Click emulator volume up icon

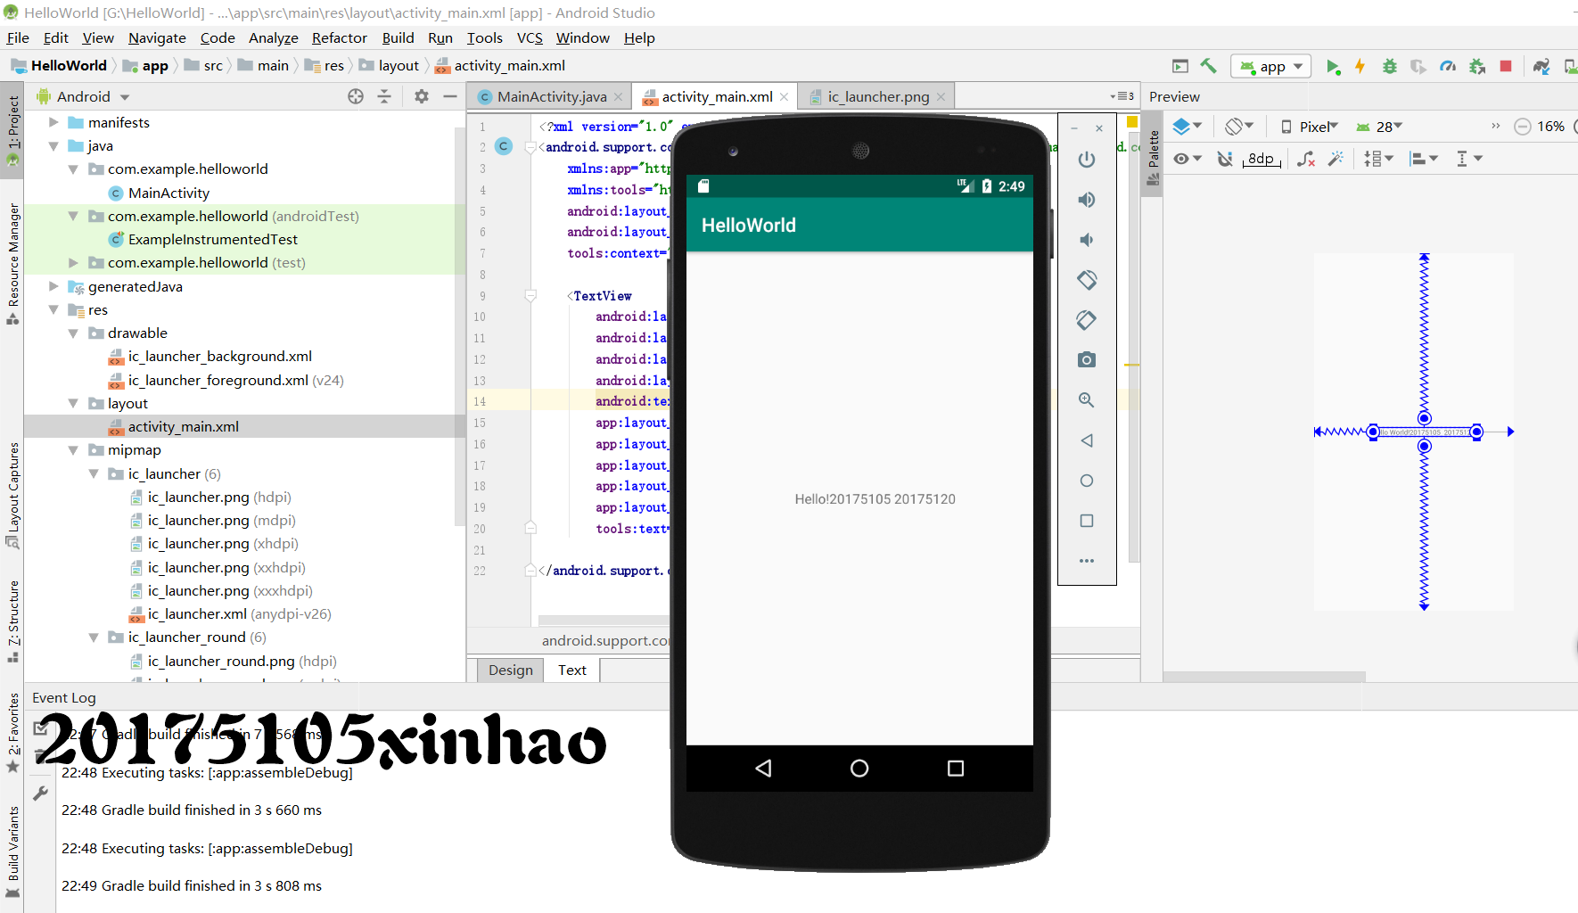tap(1086, 200)
